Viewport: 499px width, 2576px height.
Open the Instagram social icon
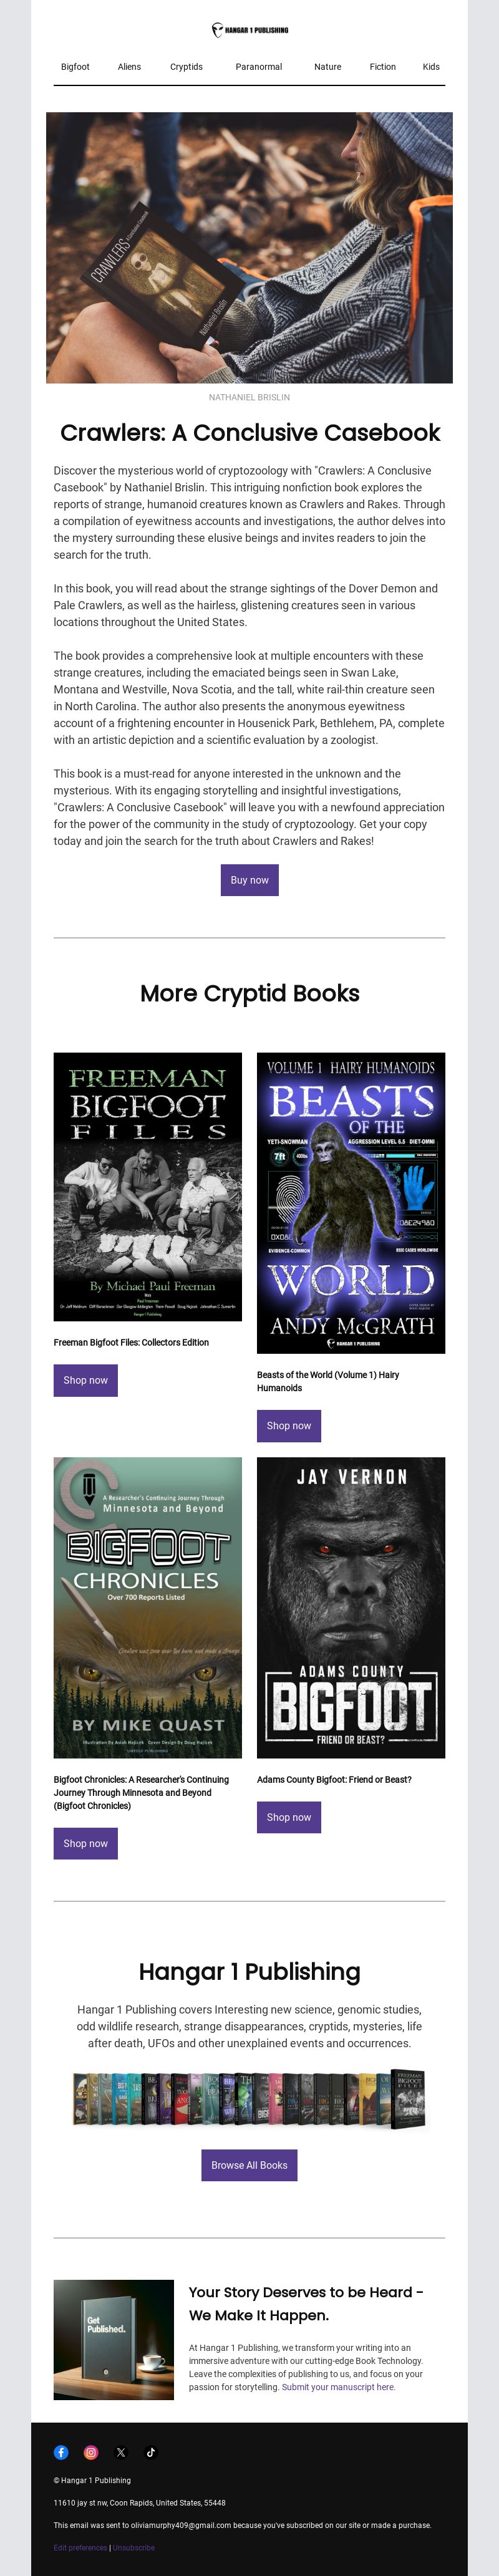click(91, 2452)
